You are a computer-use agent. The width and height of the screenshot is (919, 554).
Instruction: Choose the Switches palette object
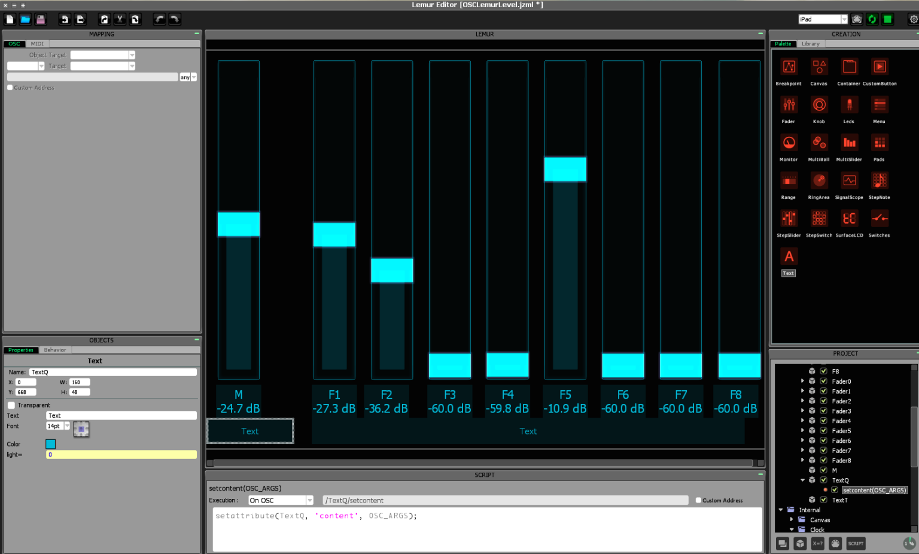tap(879, 219)
